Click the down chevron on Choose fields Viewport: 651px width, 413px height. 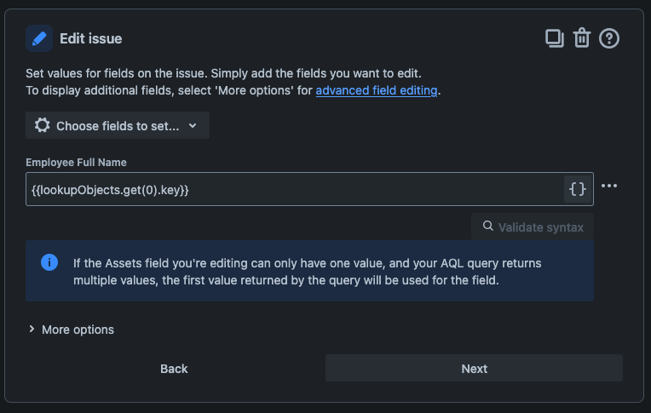pos(193,125)
